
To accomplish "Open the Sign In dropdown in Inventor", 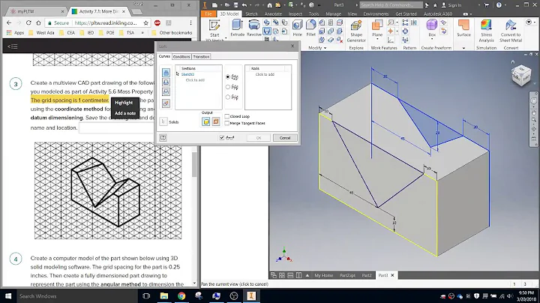I will (479, 5).
